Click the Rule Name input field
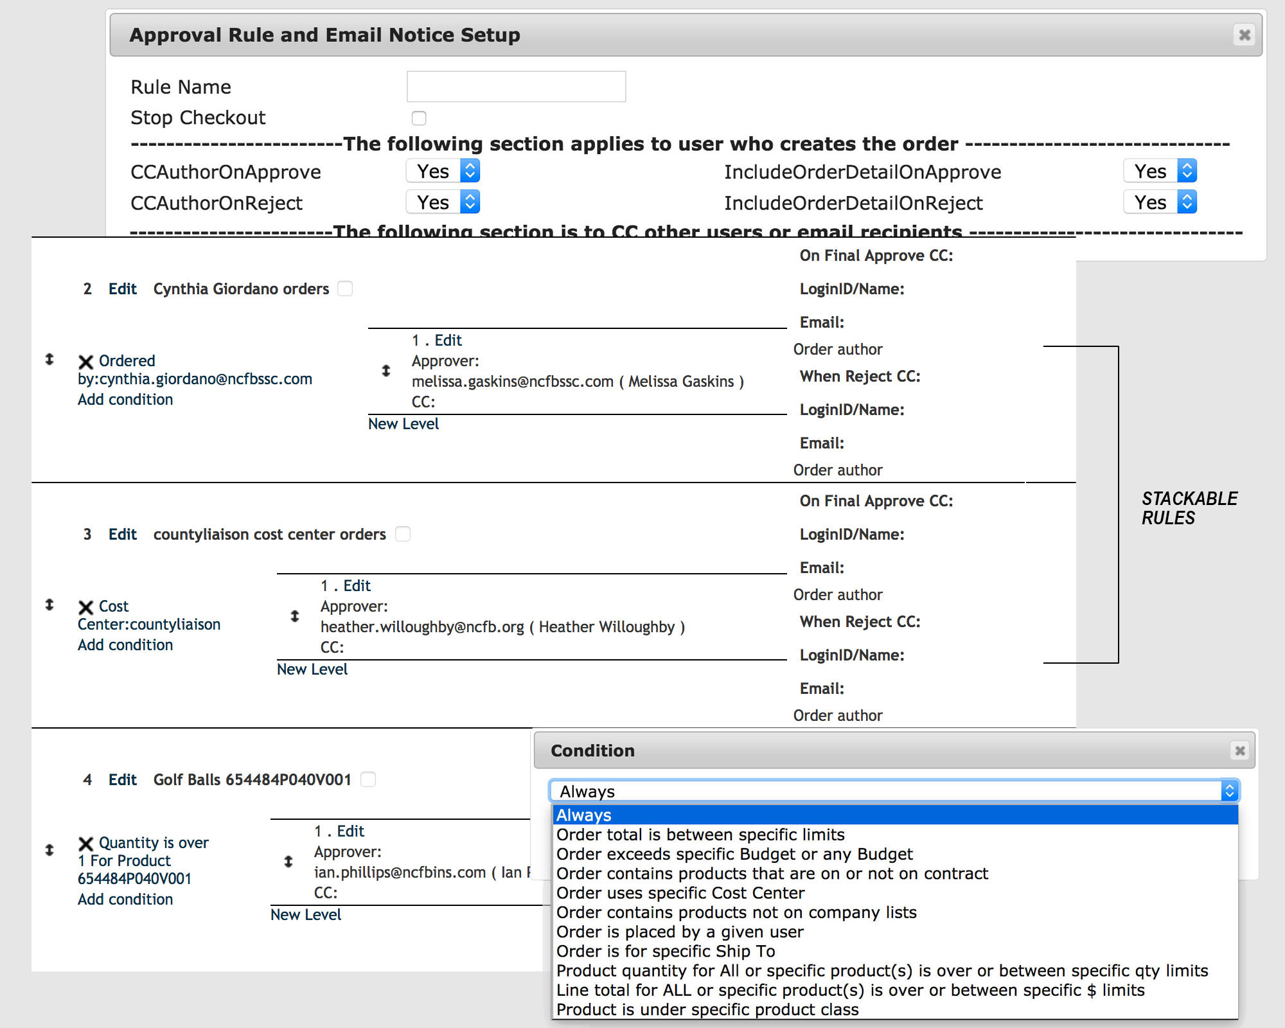Image resolution: width=1285 pixels, height=1028 pixels. click(517, 86)
